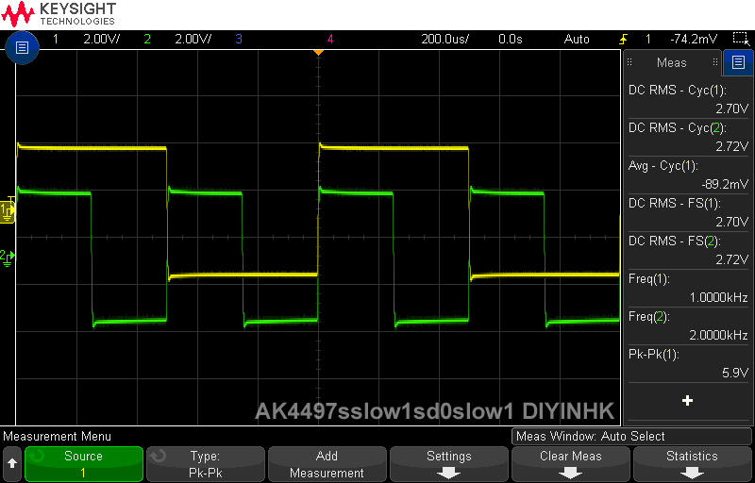Open the blue main menu icon top-left
Image resolution: width=755 pixels, height=483 pixels.
tap(22, 47)
